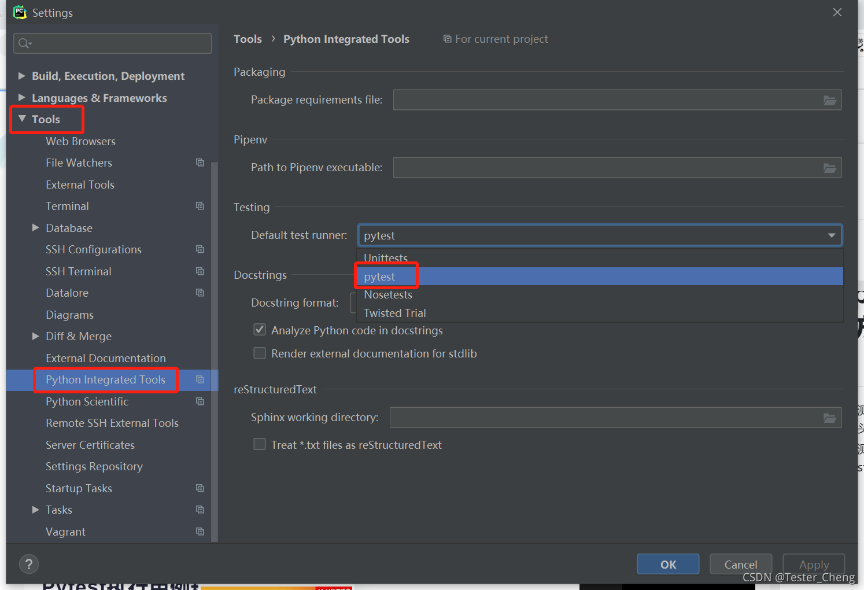
Task: Expand the Tasks node
Action: pyautogui.click(x=36, y=510)
